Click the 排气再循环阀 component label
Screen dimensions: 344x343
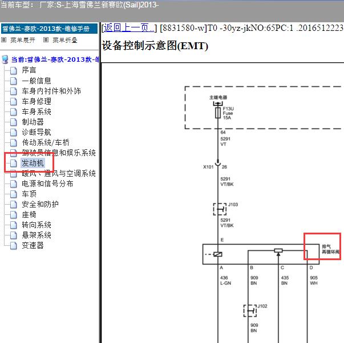pyautogui.click(x=330, y=249)
